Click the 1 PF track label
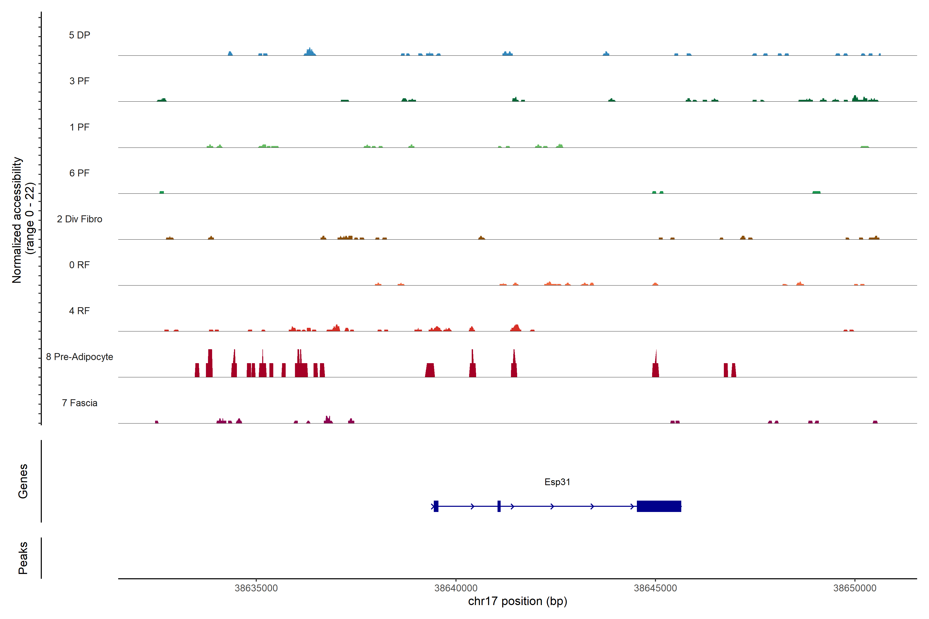This screenshot has height=619, width=929. (x=79, y=127)
